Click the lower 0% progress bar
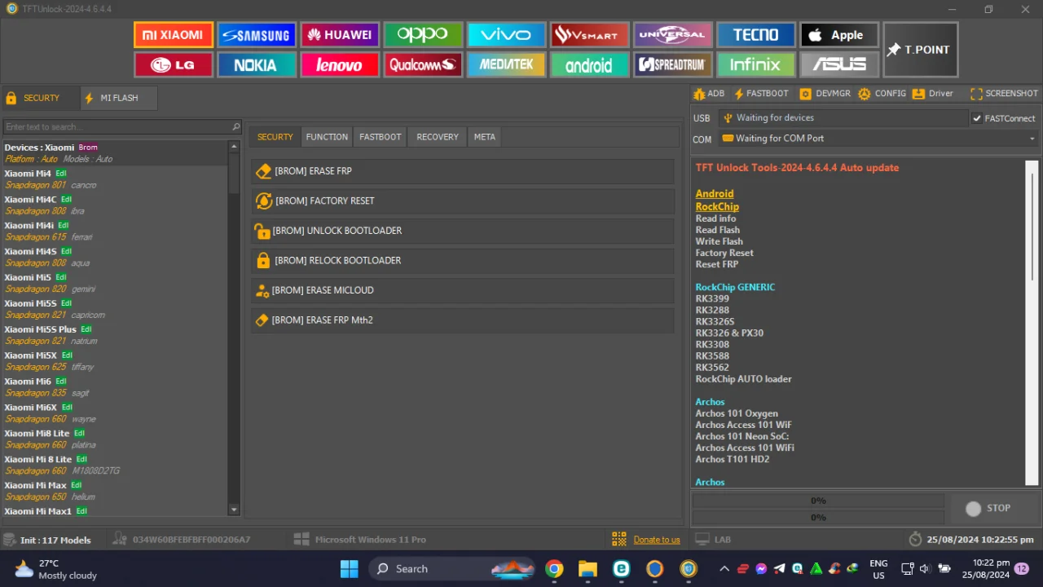This screenshot has height=587, width=1043. point(818,517)
